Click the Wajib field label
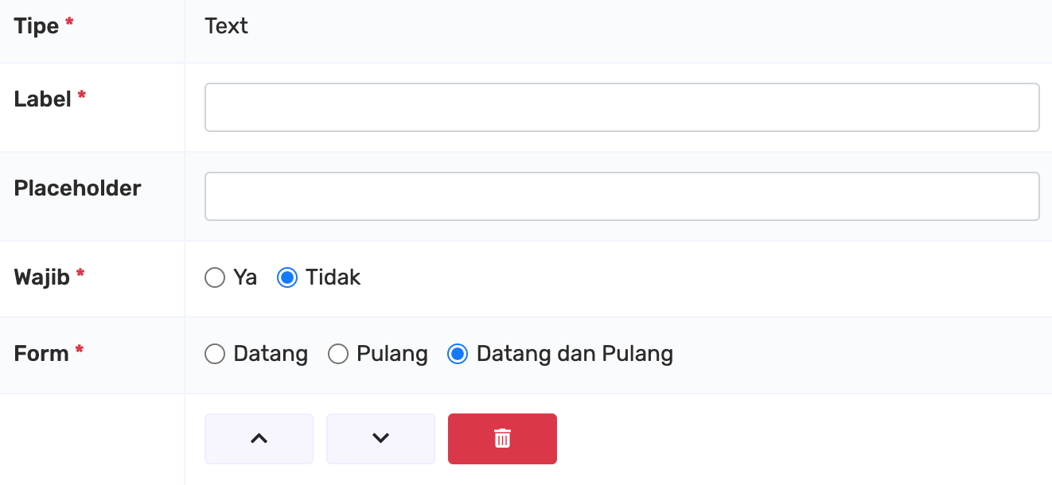1052x485 pixels. pos(42,277)
